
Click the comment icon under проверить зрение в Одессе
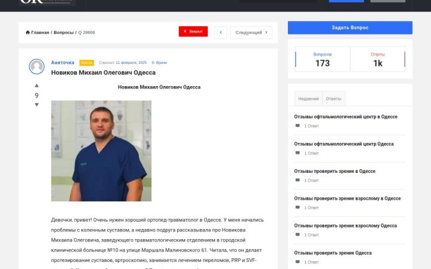coord(298,181)
